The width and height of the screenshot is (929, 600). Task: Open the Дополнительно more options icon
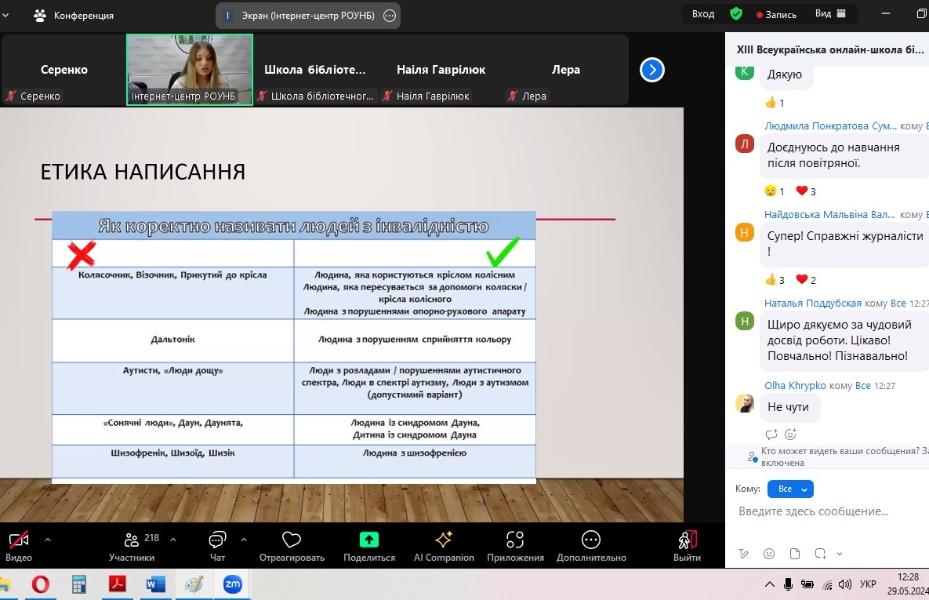[x=591, y=540]
